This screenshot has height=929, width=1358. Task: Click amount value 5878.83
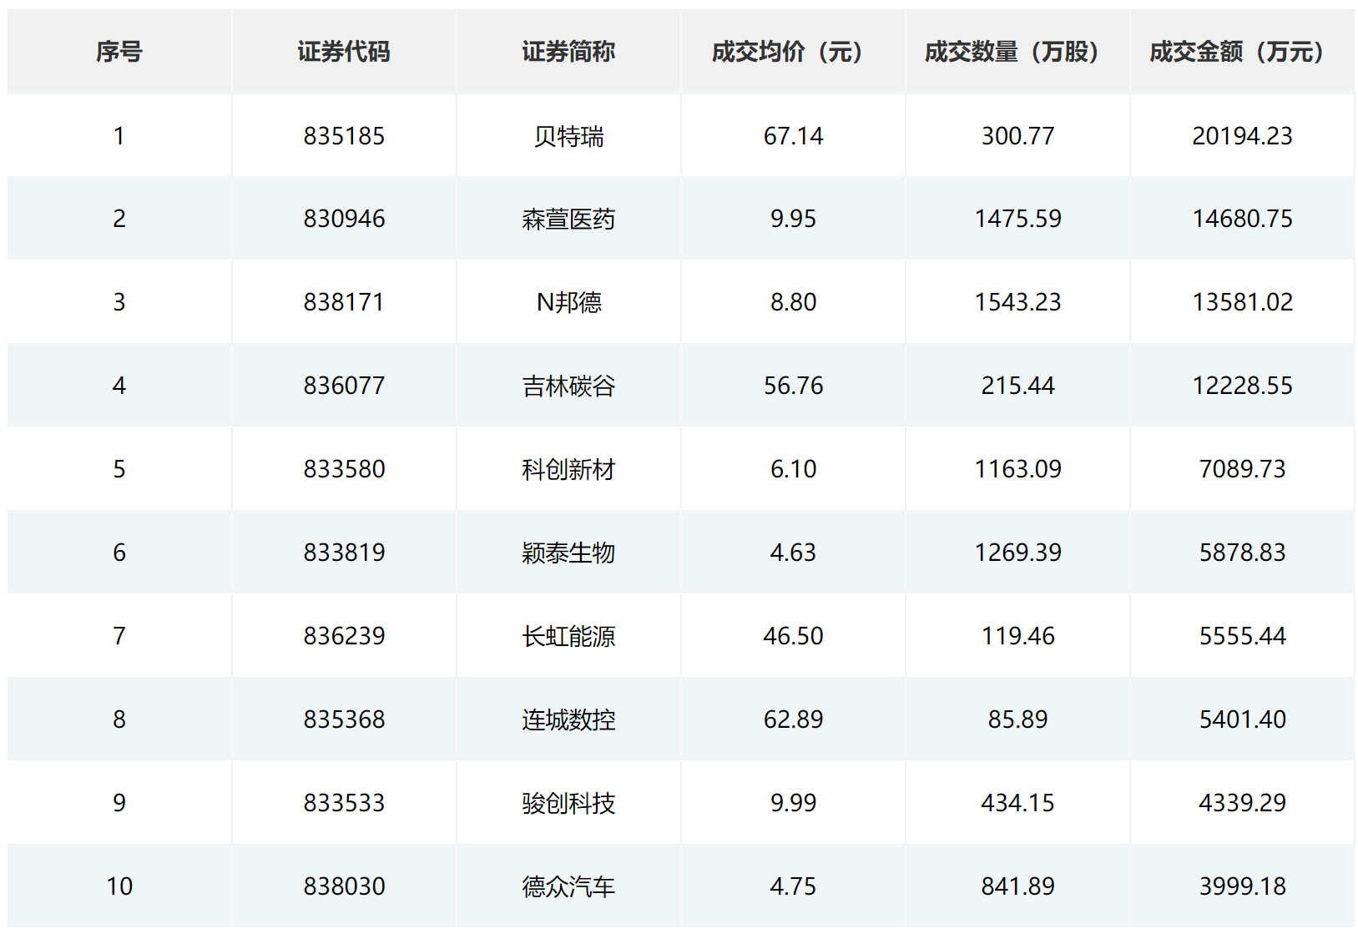(x=1242, y=553)
